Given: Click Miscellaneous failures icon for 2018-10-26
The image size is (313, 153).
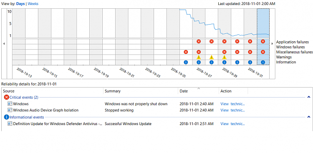Looking at the screenshot, I should click(186, 52).
